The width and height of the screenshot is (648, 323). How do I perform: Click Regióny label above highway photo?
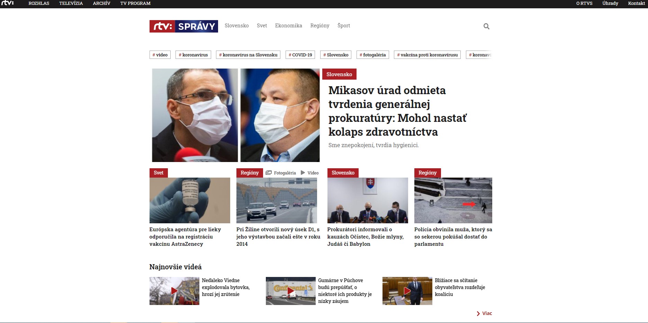(x=250, y=173)
